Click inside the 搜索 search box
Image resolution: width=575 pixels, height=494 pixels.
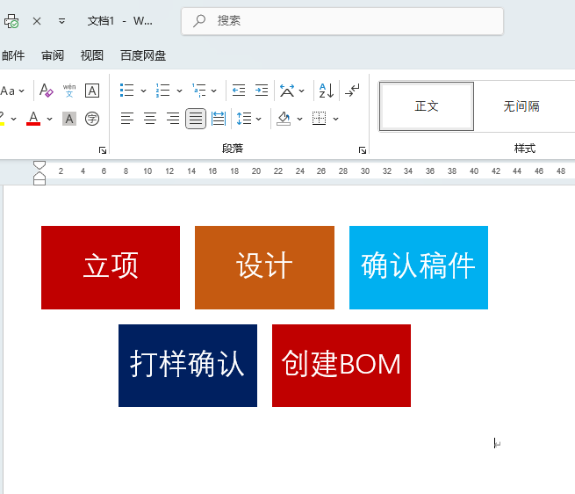[342, 21]
